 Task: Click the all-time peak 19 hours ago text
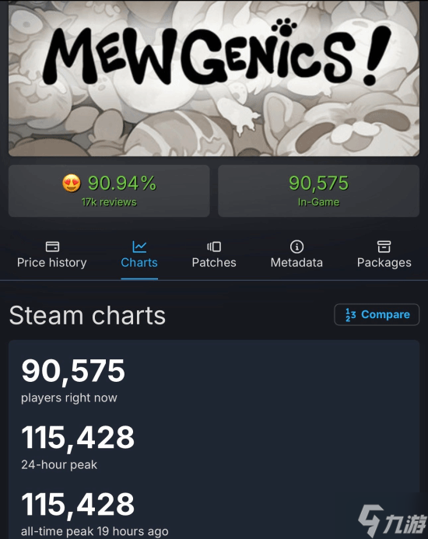tap(95, 531)
